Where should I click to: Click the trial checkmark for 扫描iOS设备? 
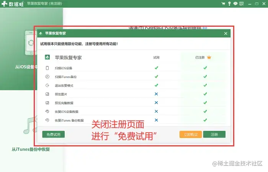coord(156,68)
